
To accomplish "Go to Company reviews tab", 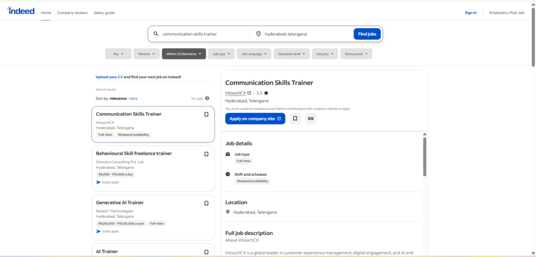I will point(72,13).
